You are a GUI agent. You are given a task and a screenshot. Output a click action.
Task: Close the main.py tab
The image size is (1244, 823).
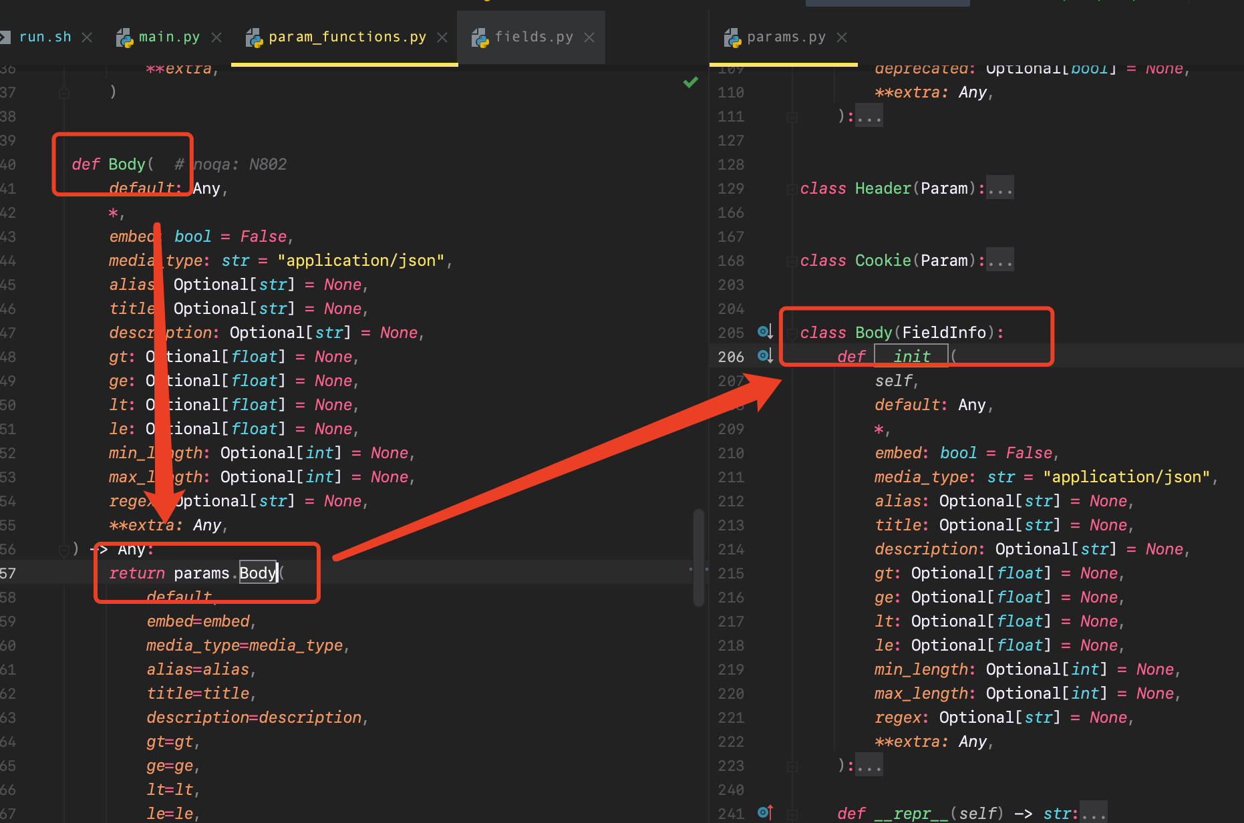[x=216, y=38]
